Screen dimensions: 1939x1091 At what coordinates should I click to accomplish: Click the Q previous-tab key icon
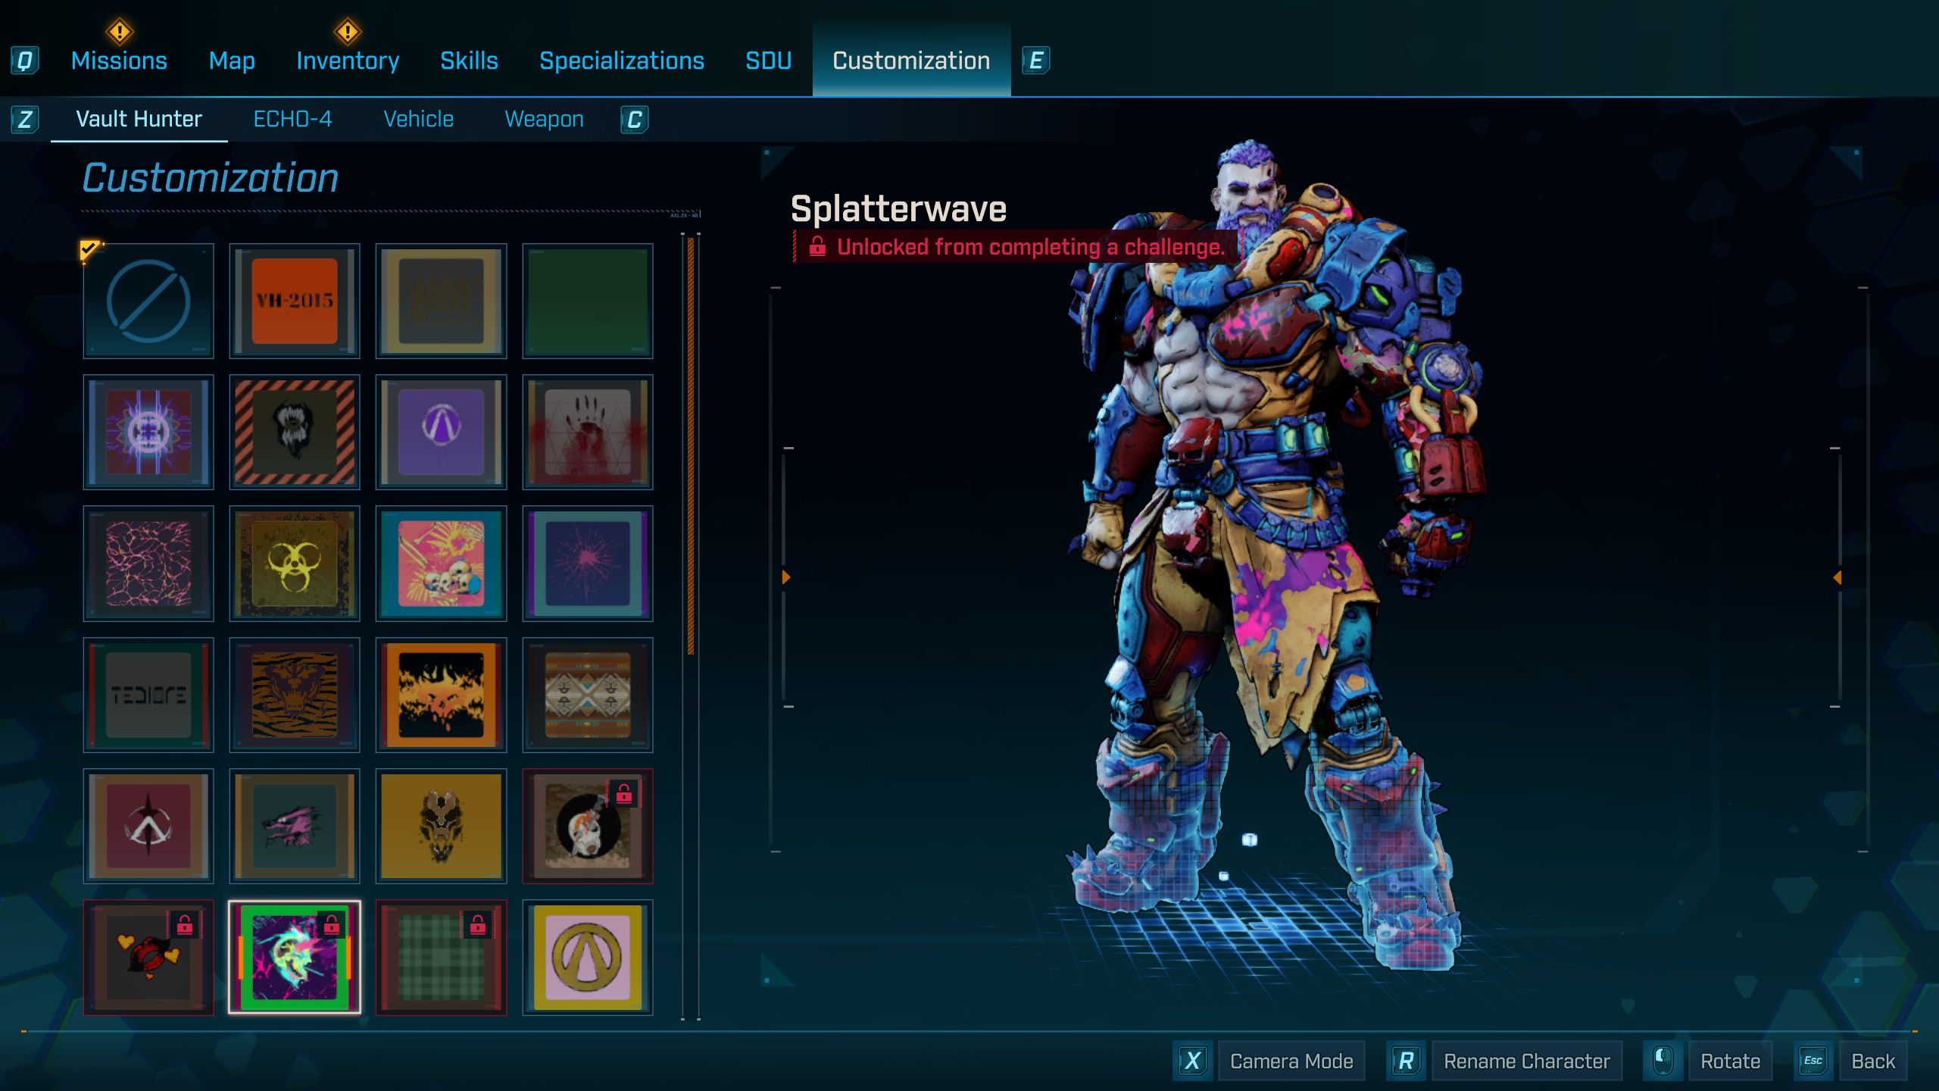(x=25, y=61)
